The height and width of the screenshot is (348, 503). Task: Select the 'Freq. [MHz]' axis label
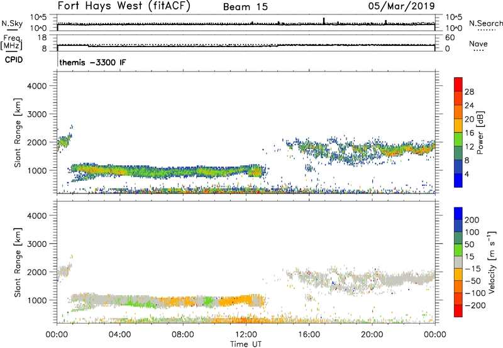(x=11, y=42)
